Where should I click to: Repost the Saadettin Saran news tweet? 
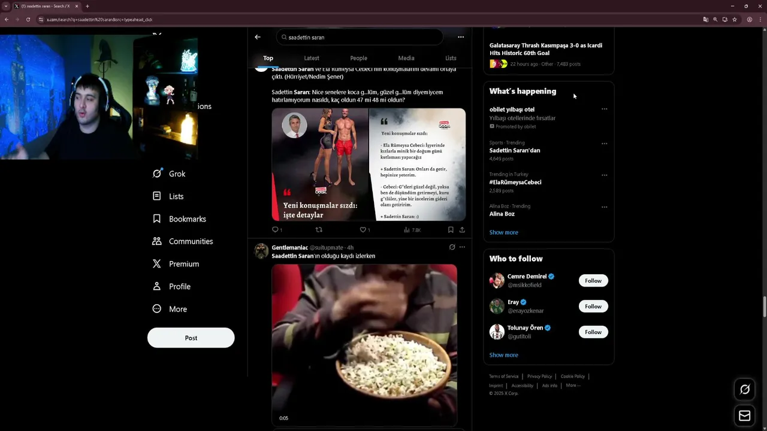tap(319, 229)
